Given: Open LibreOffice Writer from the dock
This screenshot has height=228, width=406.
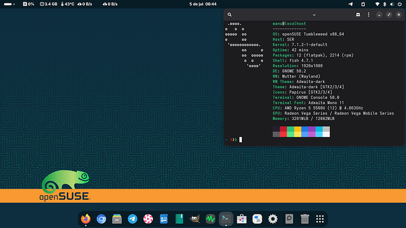Looking at the screenshot, I should 164,219.
